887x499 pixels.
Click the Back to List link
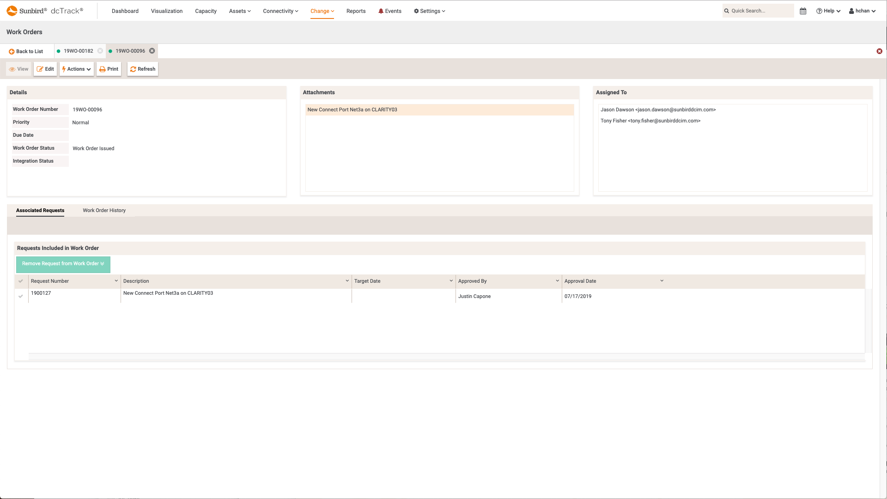(x=26, y=51)
